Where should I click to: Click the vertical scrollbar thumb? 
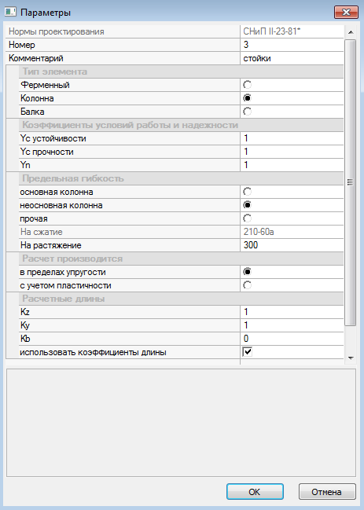tap(351, 182)
